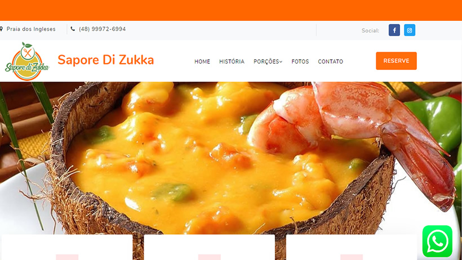Click the shrimp bobó hero image
Screen dimensions: 462x260
(x=231, y=158)
